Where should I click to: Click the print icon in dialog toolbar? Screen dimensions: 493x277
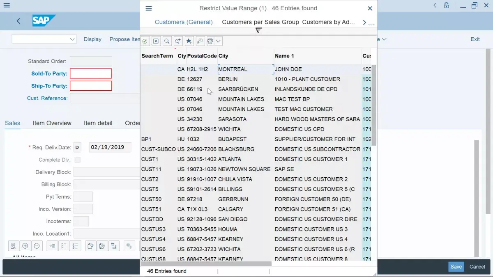[x=210, y=41]
